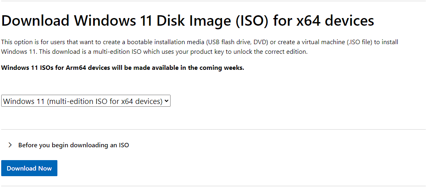Screen dimensions: 427x187
Task: Open the Windows 11 multi-edition ISO dropdown
Action: (x=86, y=101)
